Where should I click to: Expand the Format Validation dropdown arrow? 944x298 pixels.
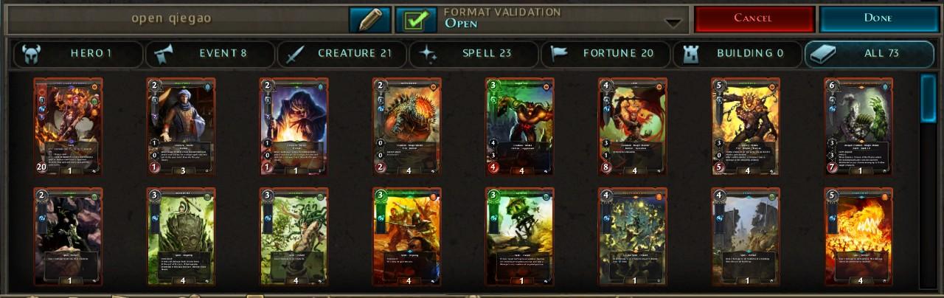pos(673,23)
